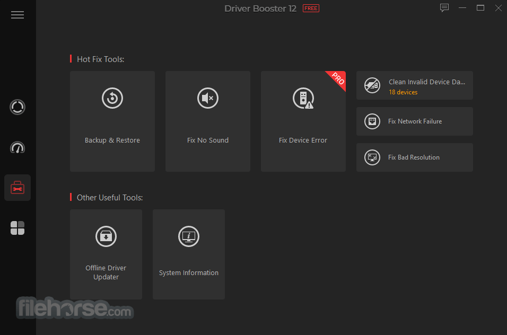Click the Fix Network Failure port icon
The height and width of the screenshot is (335, 507).
(372, 121)
